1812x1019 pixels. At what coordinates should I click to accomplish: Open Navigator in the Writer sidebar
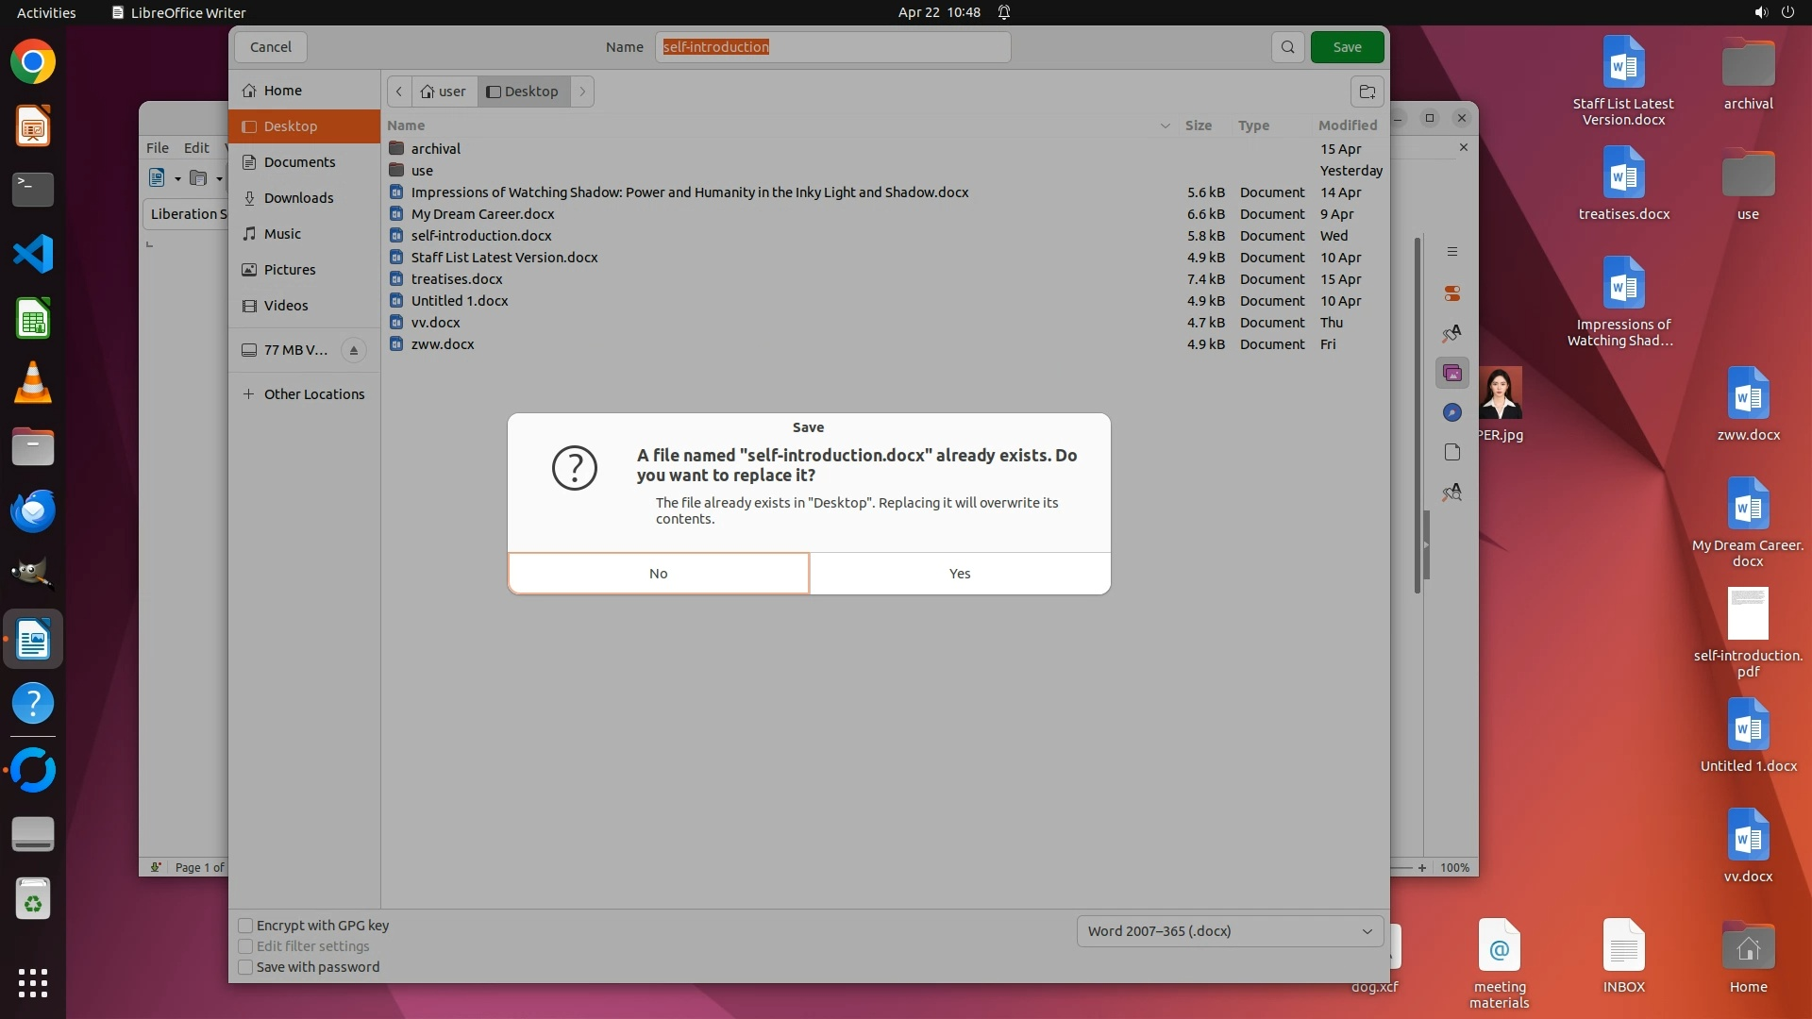pyautogui.click(x=1452, y=412)
